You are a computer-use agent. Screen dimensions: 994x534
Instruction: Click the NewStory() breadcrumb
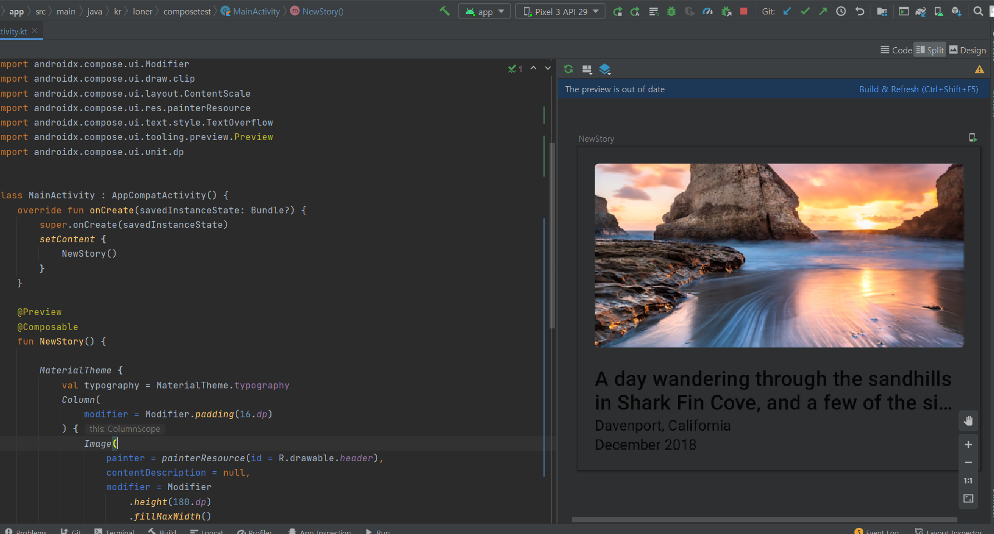pyautogui.click(x=317, y=11)
